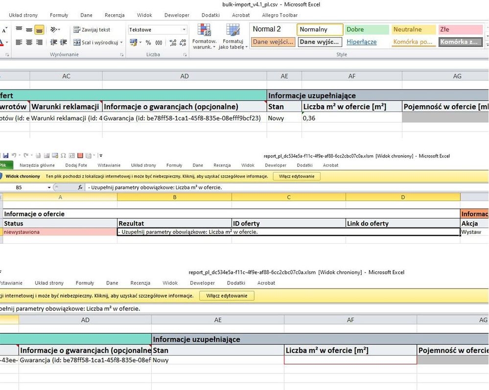Click Save icon in quick access toolbar
The width and height of the screenshot is (489, 390).
pos(5,155)
